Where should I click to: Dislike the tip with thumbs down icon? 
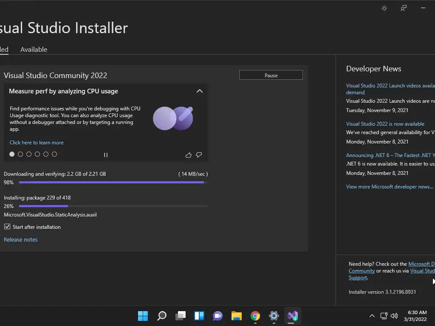[x=199, y=155]
